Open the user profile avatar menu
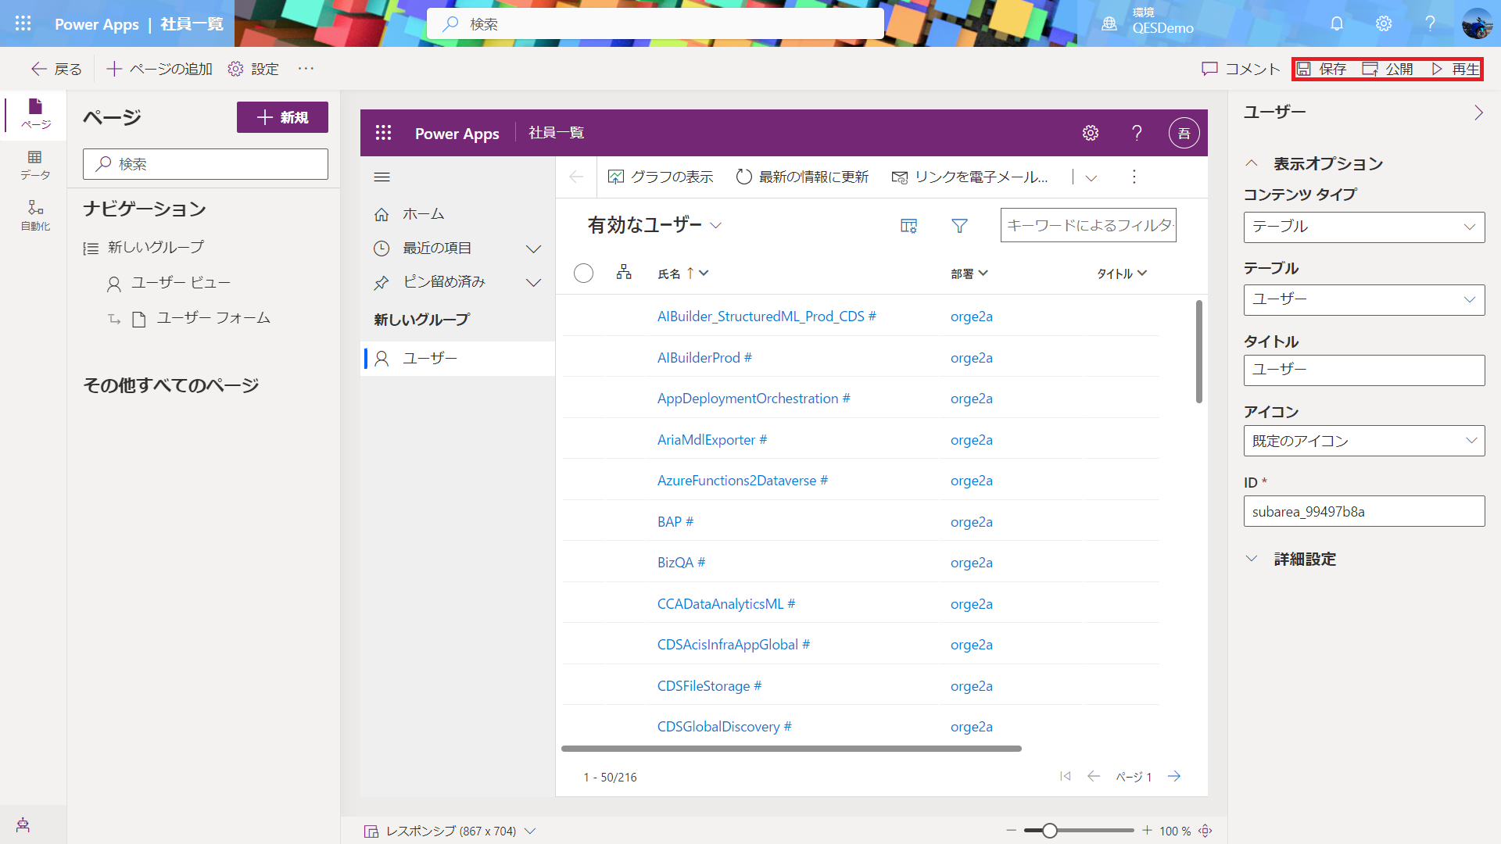The width and height of the screenshot is (1501, 844). tap(1477, 23)
